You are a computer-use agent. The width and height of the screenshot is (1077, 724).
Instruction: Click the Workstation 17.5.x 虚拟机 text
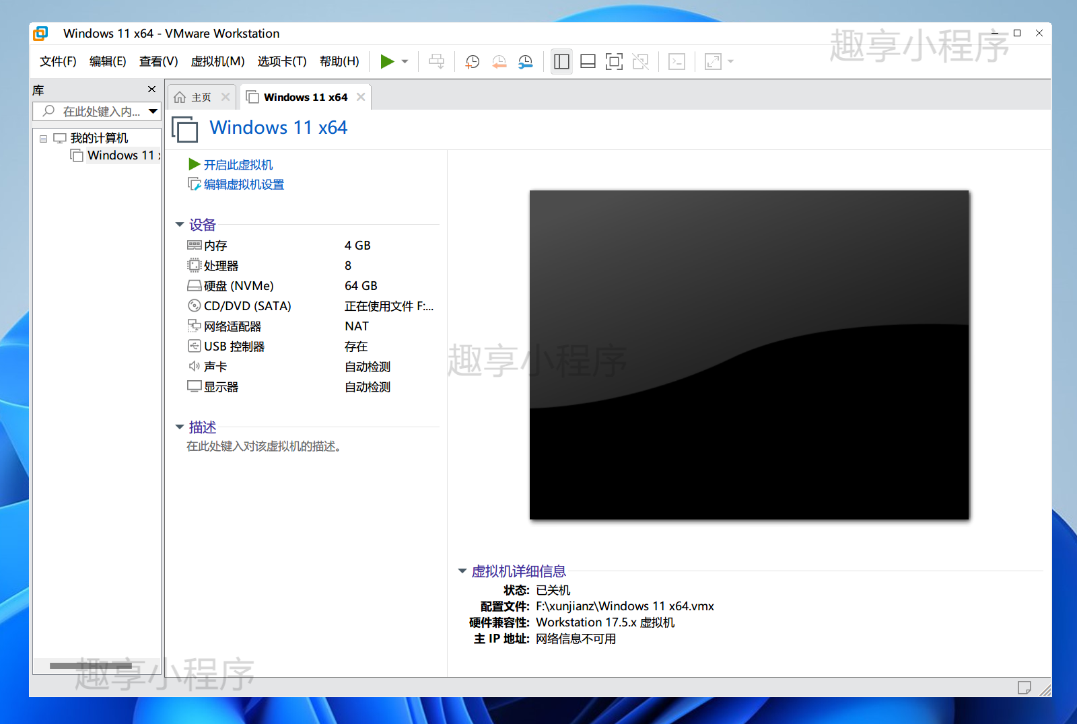click(x=605, y=622)
